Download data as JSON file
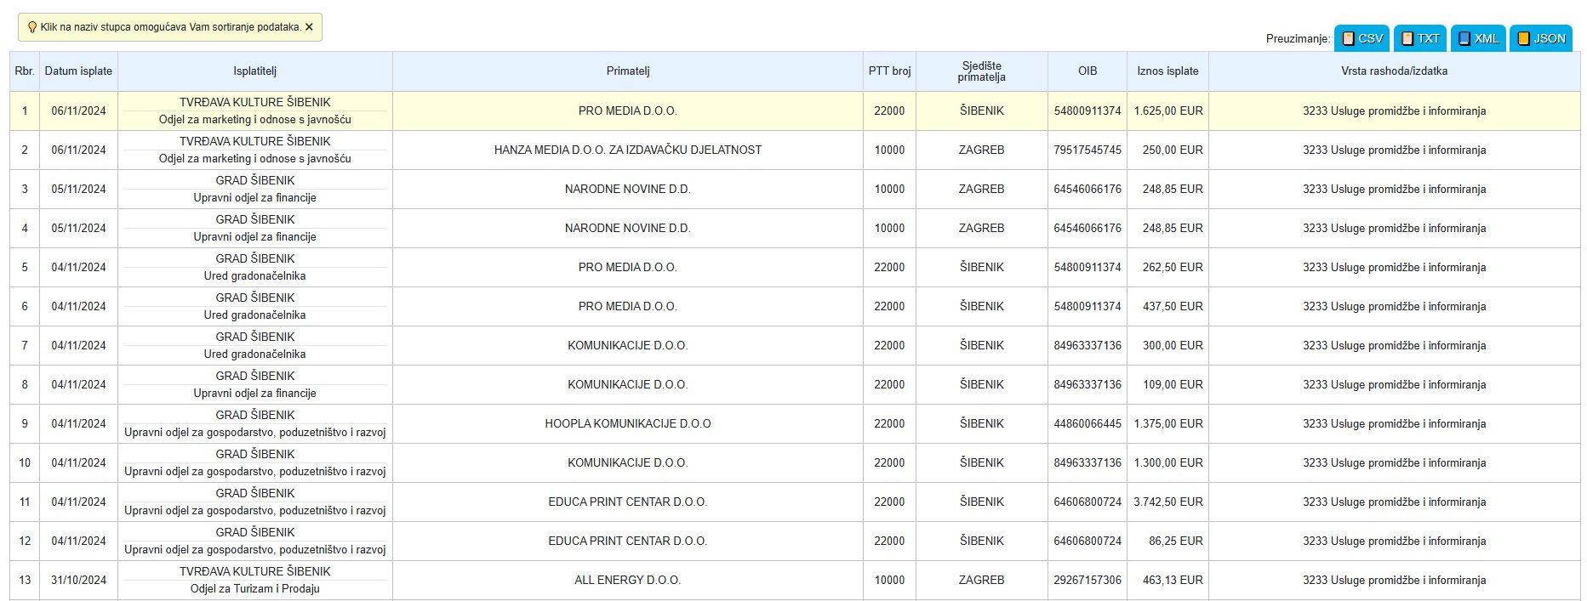1587x601 pixels. point(1541,38)
